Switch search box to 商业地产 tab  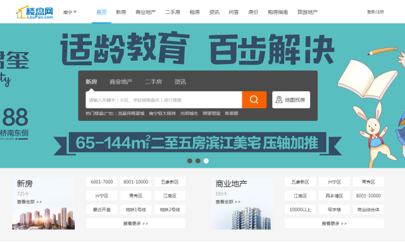pyautogui.click(x=121, y=82)
